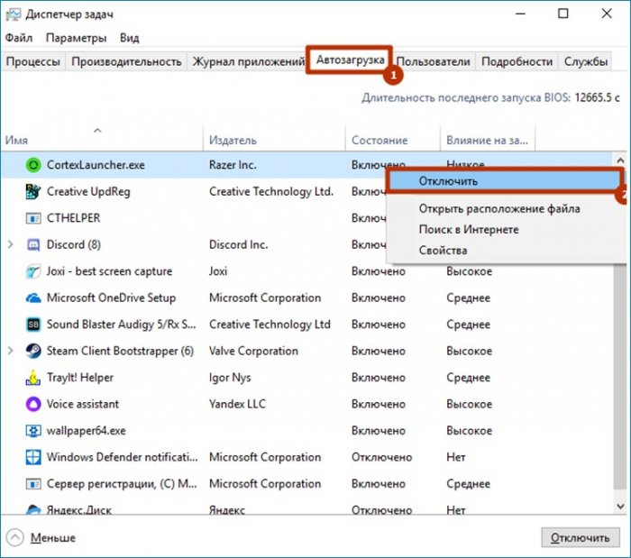Click the Voice assistant purple icon
Image resolution: width=631 pixels, height=558 pixels.
point(33,404)
